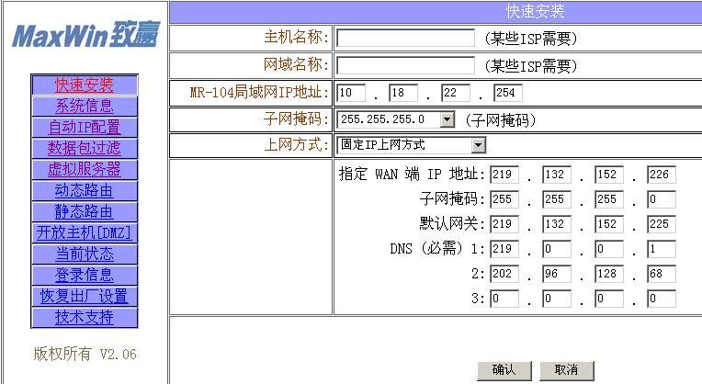The height and width of the screenshot is (384, 702).
Task: Click the 主机名称 text field
Action: point(405,39)
